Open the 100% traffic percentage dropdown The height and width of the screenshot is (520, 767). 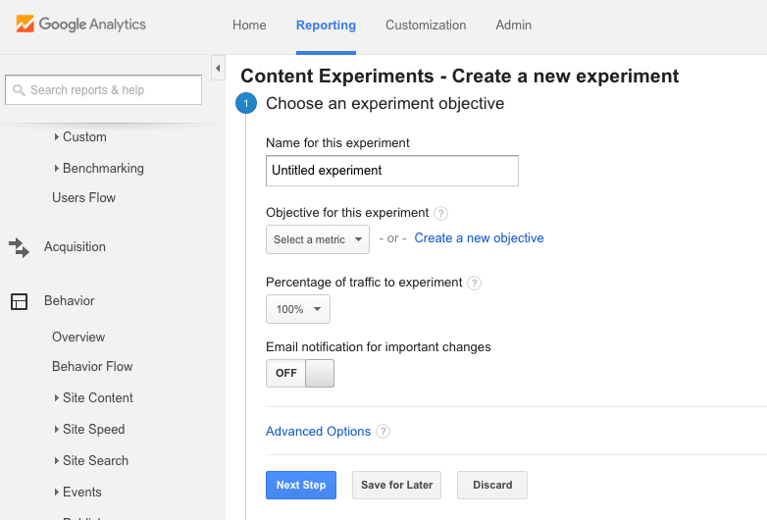[298, 309]
